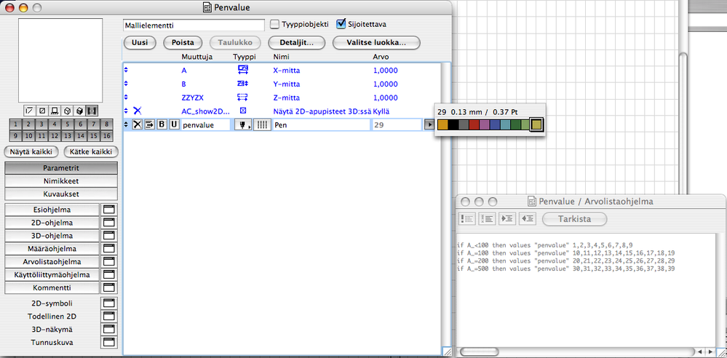The width and height of the screenshot is (727, 358).
Task: Click the array grid button in penvalue row
Action: tap(263, 124)
